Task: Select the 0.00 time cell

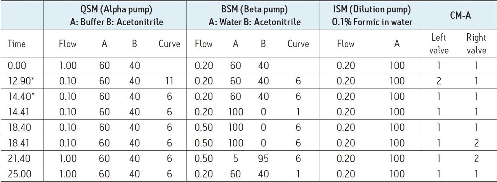Action: 17,65
